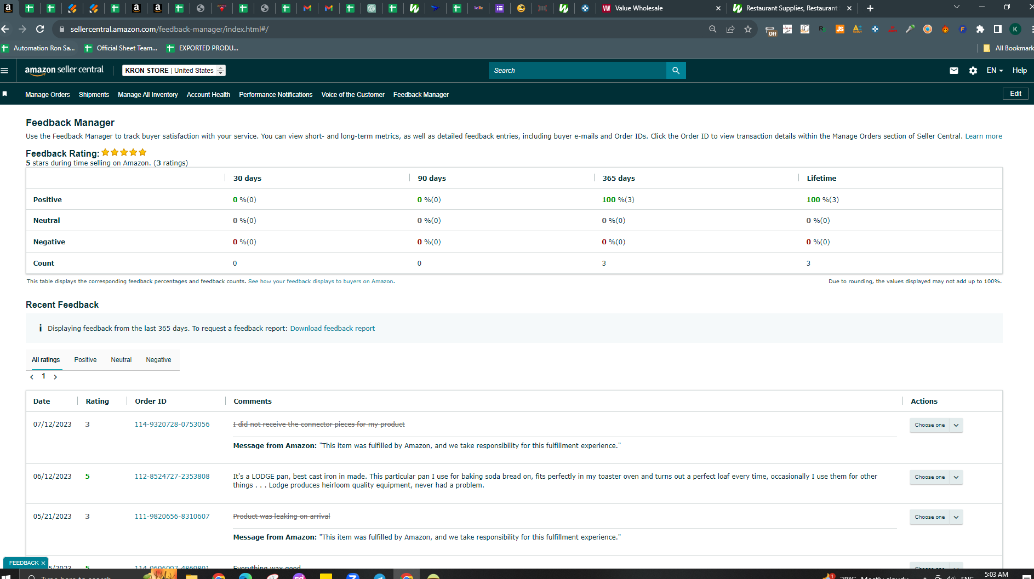Open Manage Orders menu
Viewport: 1034px width, 579px height.
pos(48,95)
